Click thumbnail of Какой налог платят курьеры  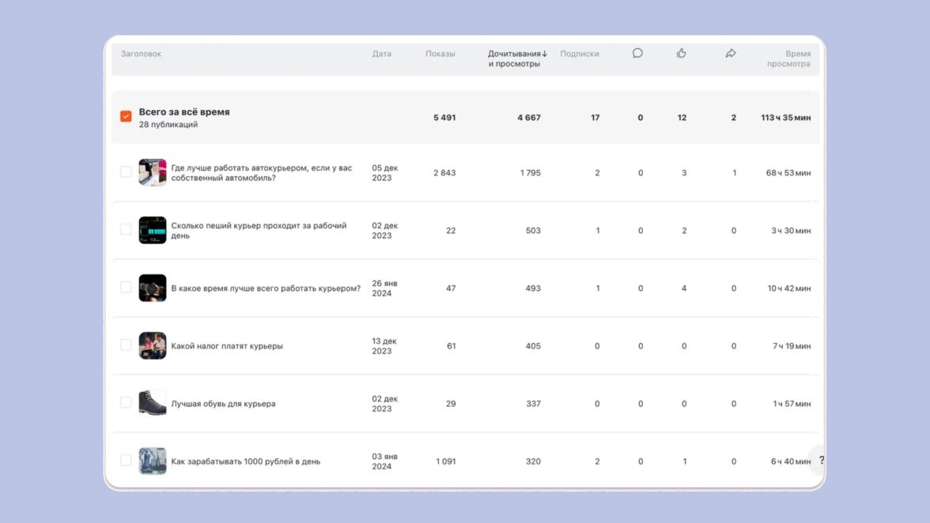[x=153, y=345]
